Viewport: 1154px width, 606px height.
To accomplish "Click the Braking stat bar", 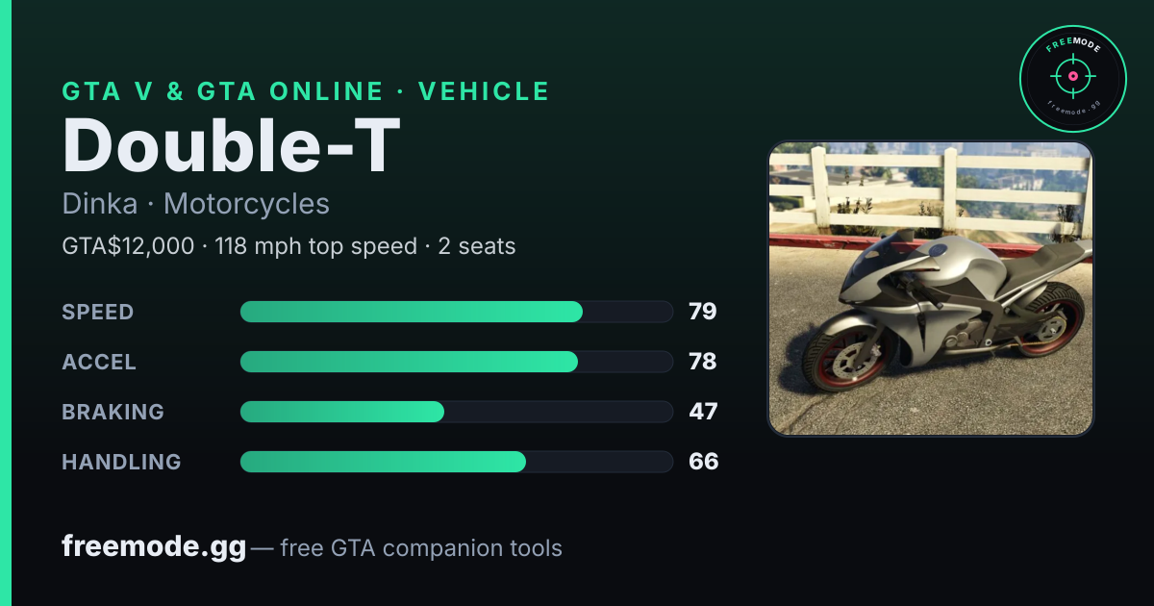I will (456, 412).
